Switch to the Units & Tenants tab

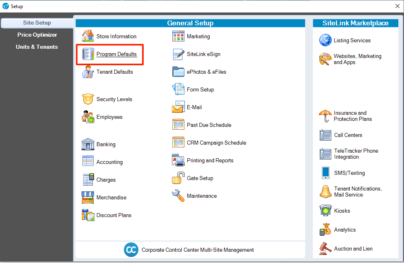point(37,47)
